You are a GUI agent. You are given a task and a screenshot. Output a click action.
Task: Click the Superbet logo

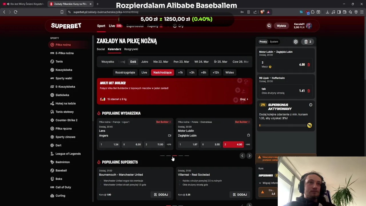66,26
